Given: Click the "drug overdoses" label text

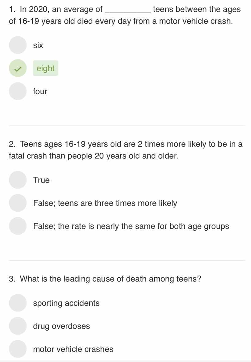Looking at the screenshot, I should [x=61, y=326].
